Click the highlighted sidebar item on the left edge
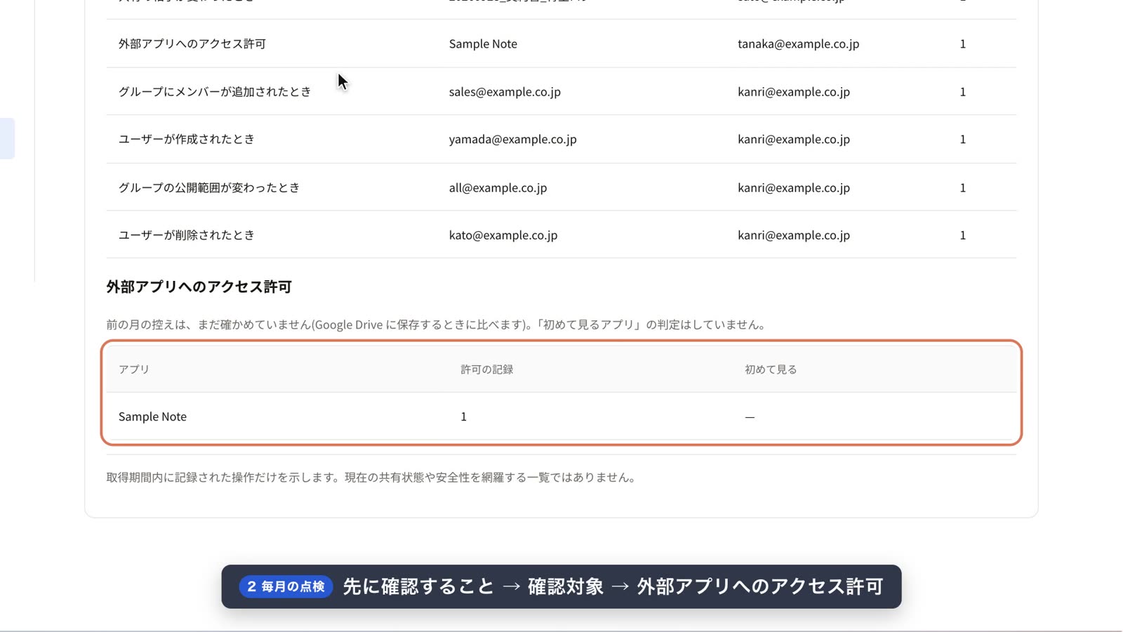This screenshot has height=632, width=1123. (7, 138)
